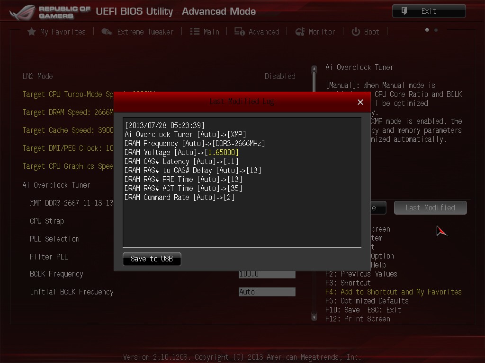The height and width of the screenshot is (363, 485).
Task: Click the DRAM Frequency log entry
Action: (x=195, y=144)
